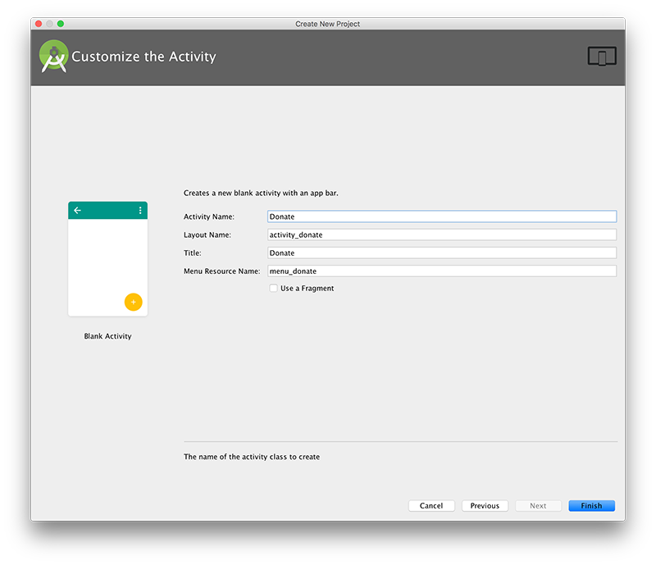Click Finish to create the project
656x565 pixels.
point(591,506)
